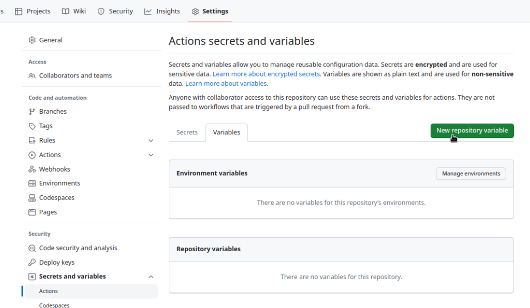The width and height of the screenshot is (530, 308).
Task: Open the Insights menu item
Action: pos(162,11)
